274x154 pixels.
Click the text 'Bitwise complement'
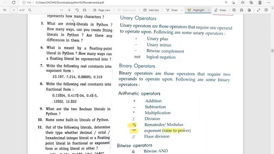pyautogui.click(x=165, y=51)
